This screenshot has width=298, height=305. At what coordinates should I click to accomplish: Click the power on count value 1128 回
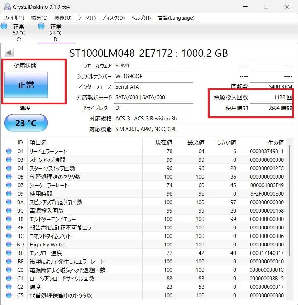point(272,97)
